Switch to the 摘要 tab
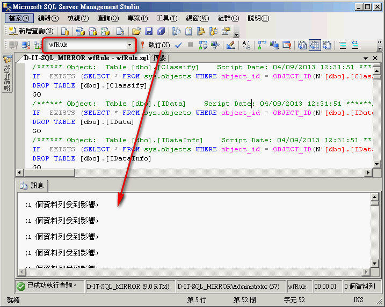This screenshot has width=385, height=307. [159, 58]
